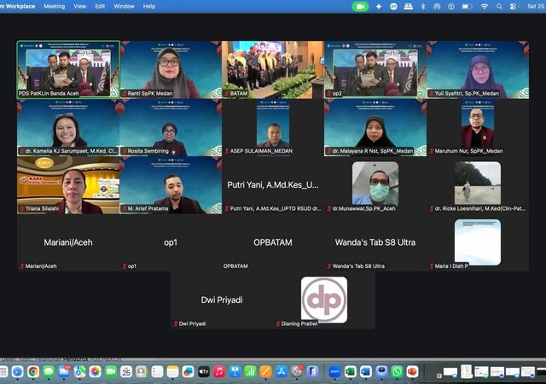Click the large 'Mariani/Aceh' name text
The image size is (546, 384).
coord(68,242)
